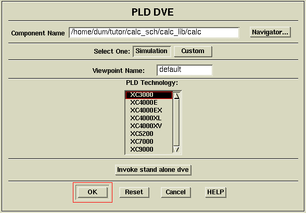Image resolution: width=306 pixels, height=213 pixels.
Task: Select the Simulation option
Action: coord(151,52)
